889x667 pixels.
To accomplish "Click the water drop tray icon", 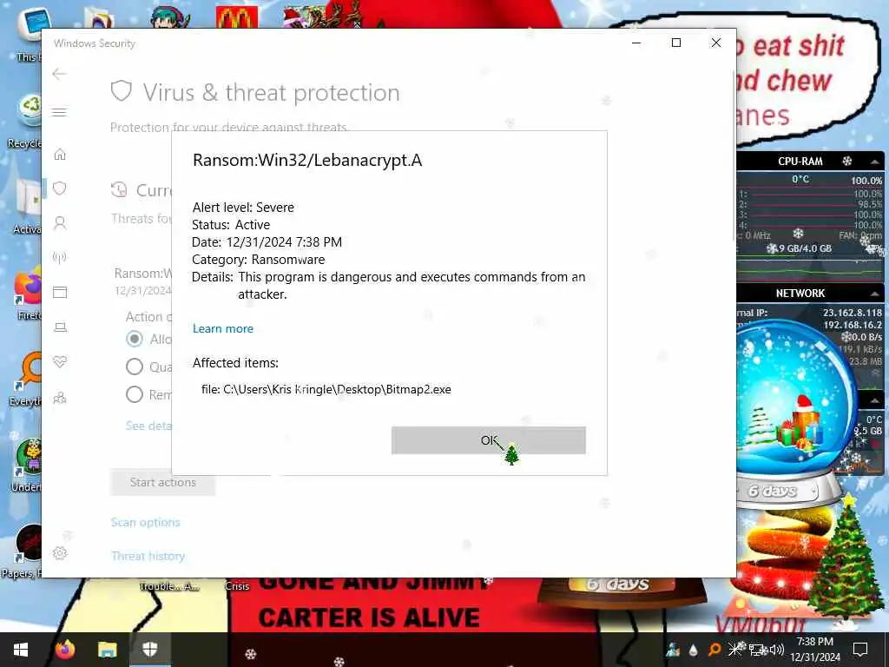I will tap(694, 650).
